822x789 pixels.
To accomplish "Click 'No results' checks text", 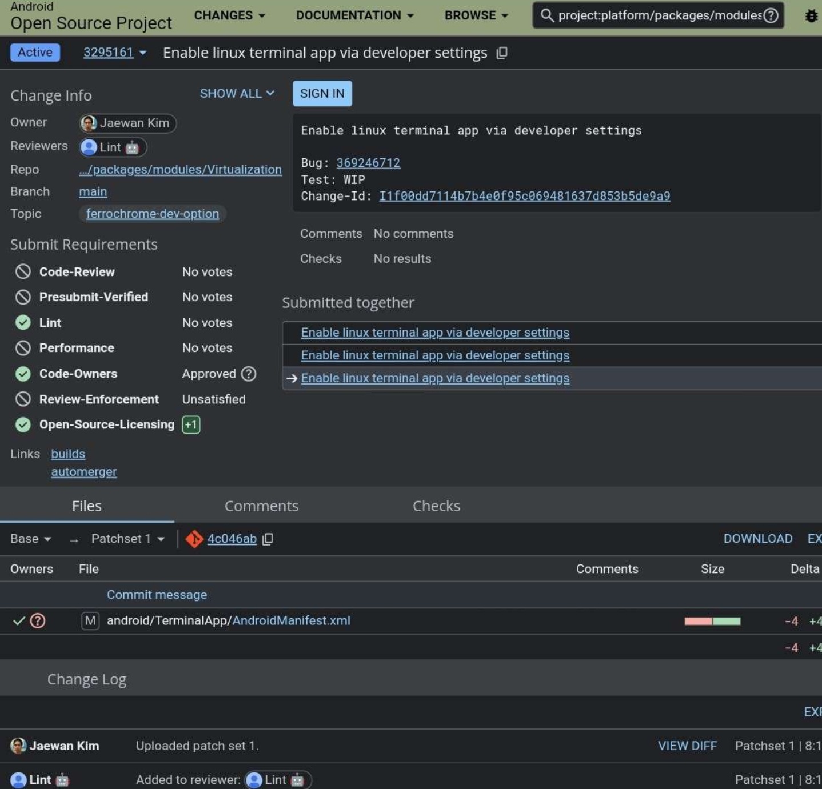I will tap(402, 259).
